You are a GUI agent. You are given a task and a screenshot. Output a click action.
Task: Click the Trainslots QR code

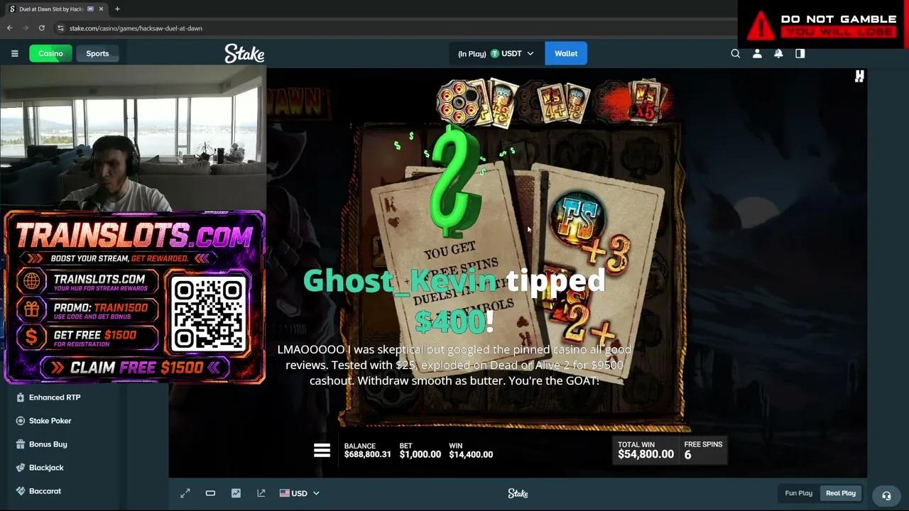point(208,314)
